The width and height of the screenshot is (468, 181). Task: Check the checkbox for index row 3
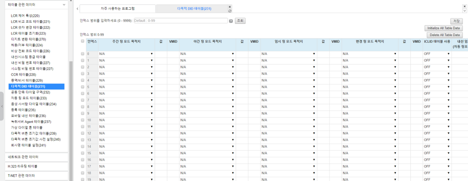[82, 74]
